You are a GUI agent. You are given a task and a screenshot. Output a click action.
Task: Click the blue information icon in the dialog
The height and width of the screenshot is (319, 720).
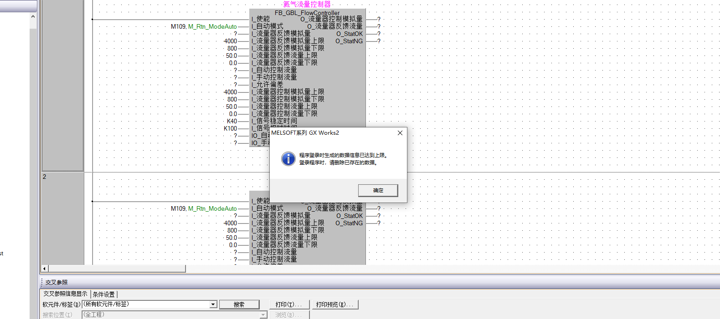tap(288, 159)
